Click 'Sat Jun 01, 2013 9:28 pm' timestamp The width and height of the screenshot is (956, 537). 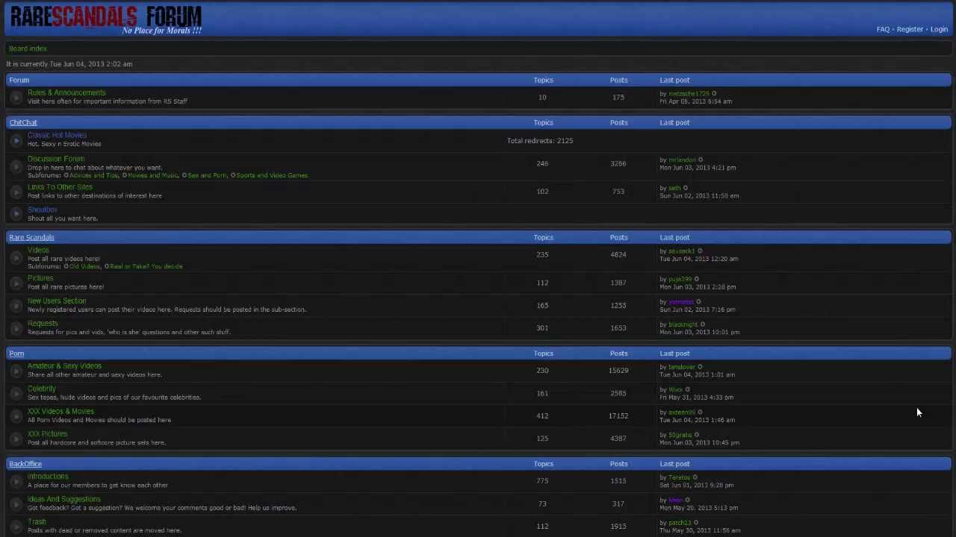[x=697, y=486]
